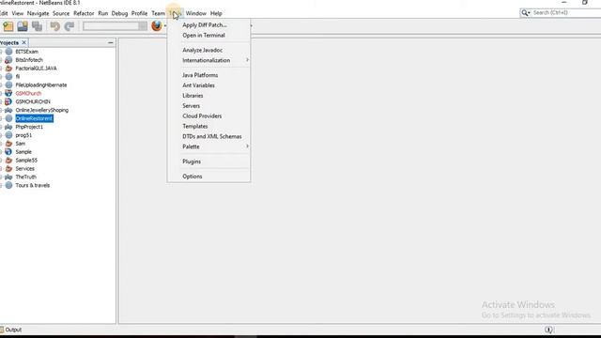Click the Open Project toolbar icon

[23, 26]
